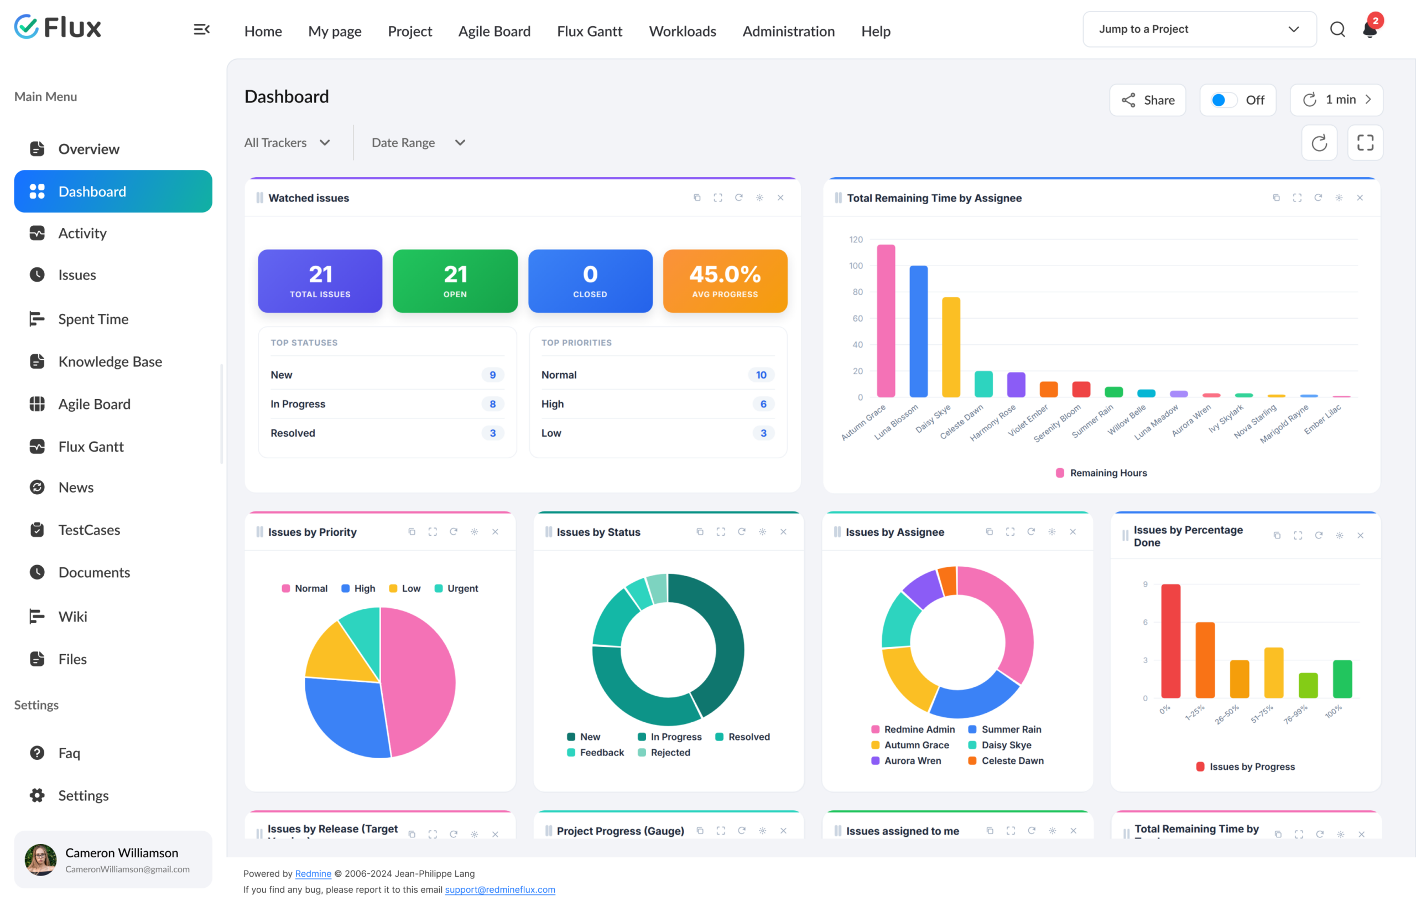Screen dimensions: 1416x906
Task: Follow the Redmine link in the footer
Action: click(313, 874)
